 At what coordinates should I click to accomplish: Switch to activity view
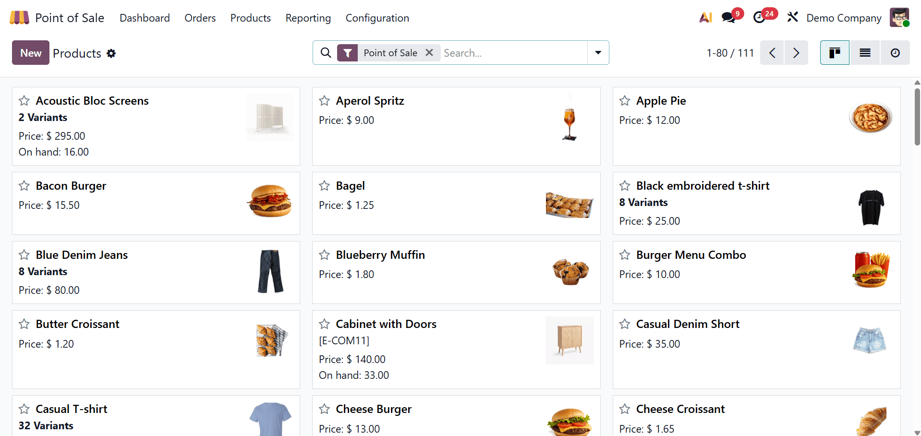(895, 53)
